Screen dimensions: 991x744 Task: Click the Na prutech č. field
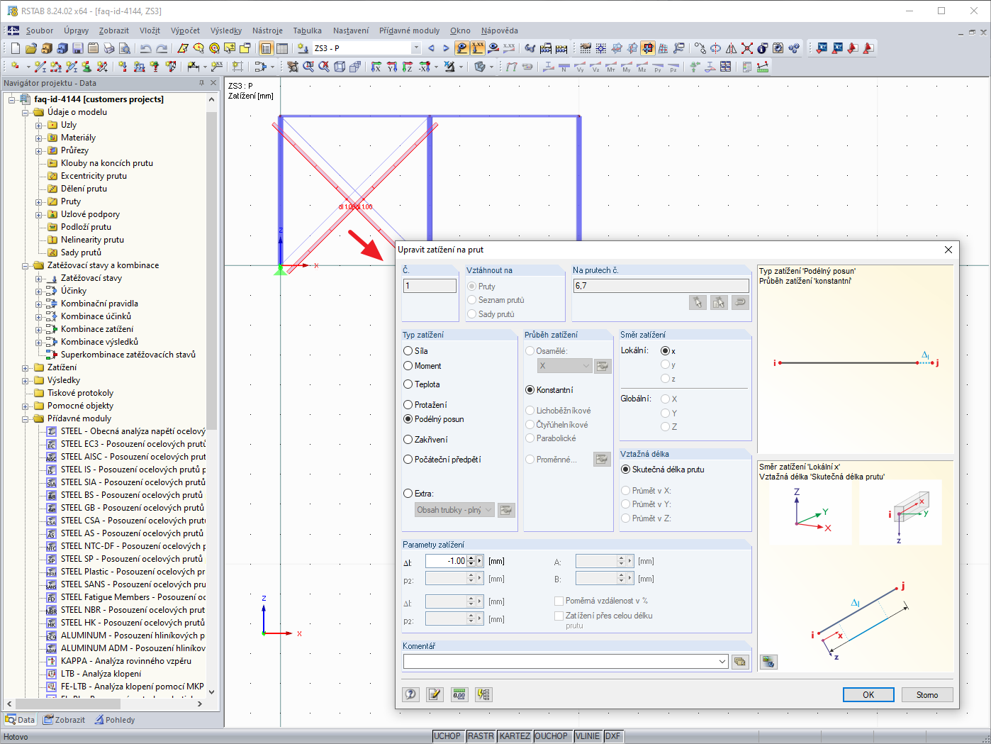pos(661,286)
